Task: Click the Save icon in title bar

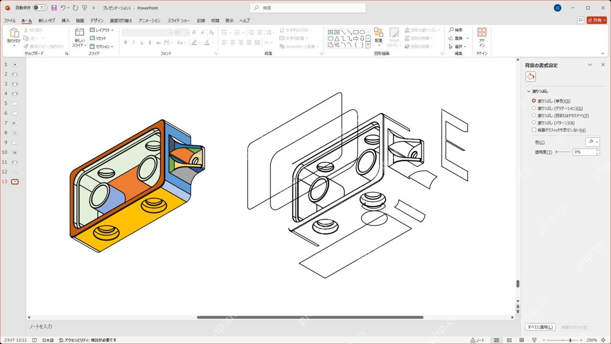Action: [x=54, y=8]
